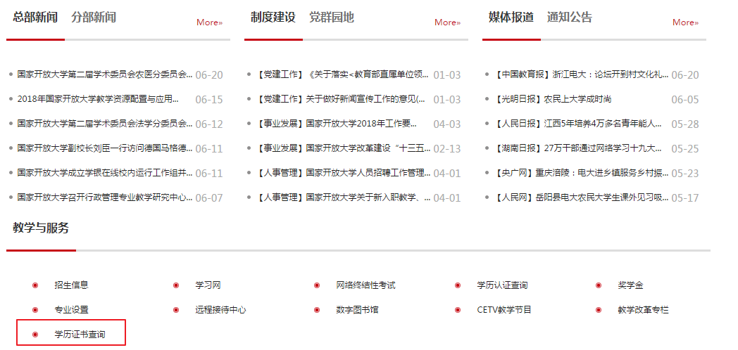Image resolution: width=738 pixels, height=350 pixels.
Task: Click the 媒体报道 tab heading
Action: (x=511, y=18)
